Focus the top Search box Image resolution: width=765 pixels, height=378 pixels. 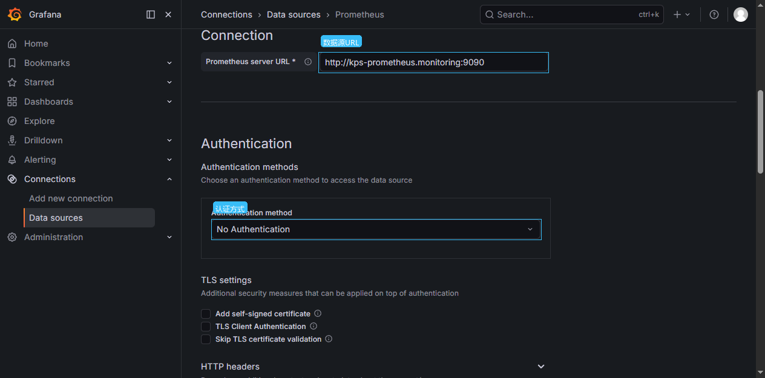click(x=571, y=15)
